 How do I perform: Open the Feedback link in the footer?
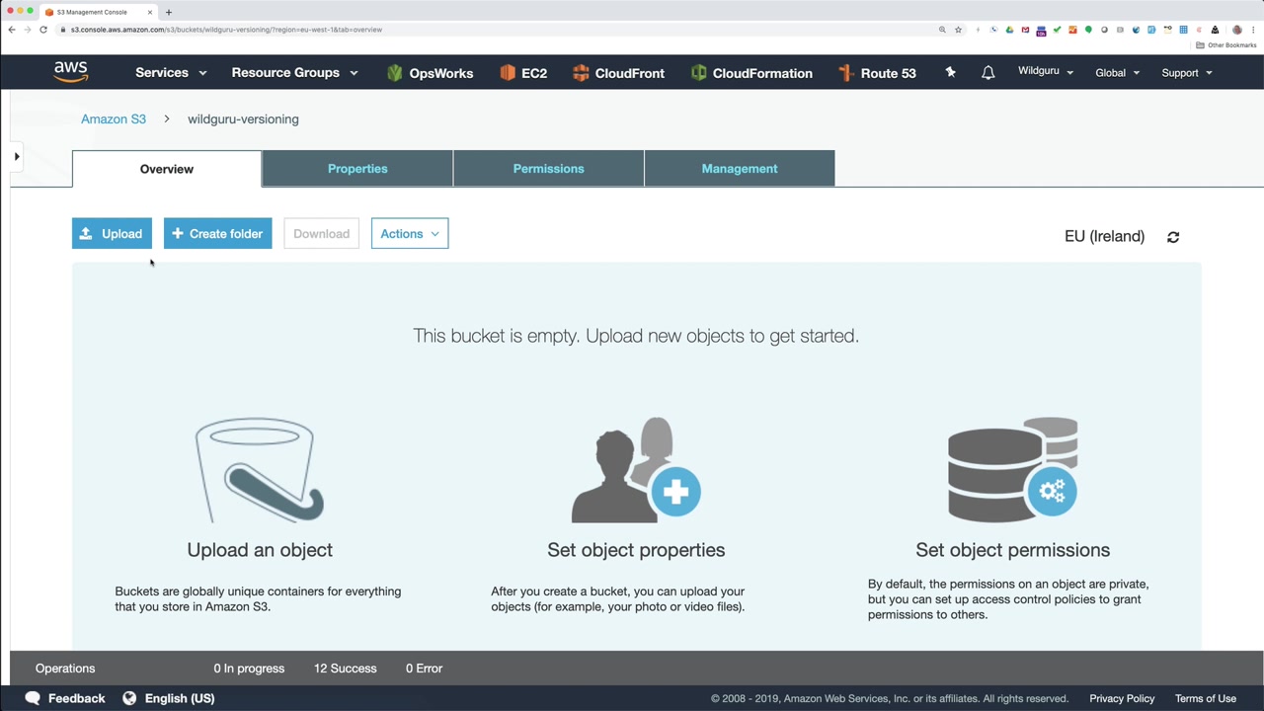pos(65,698)
